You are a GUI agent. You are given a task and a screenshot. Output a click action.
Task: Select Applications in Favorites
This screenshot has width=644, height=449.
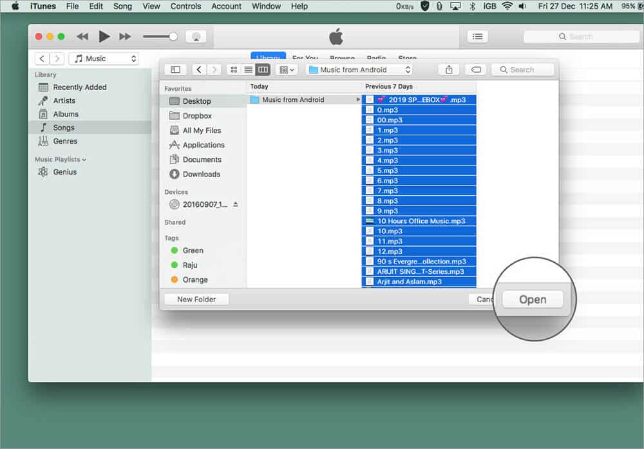click(x=204, y=145)
